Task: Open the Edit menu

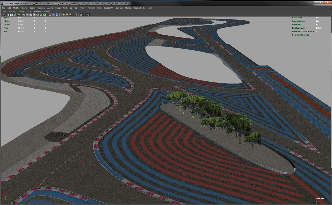Action: pyautogui.click(x=9, y=8)
